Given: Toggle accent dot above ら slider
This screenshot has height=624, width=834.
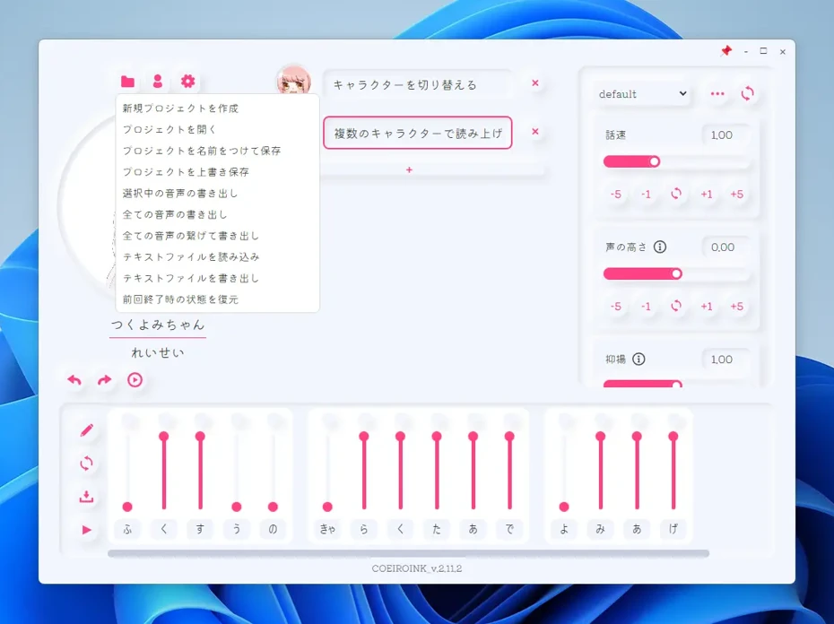Looking at the screenshot, I should click(x=366, y=421).
